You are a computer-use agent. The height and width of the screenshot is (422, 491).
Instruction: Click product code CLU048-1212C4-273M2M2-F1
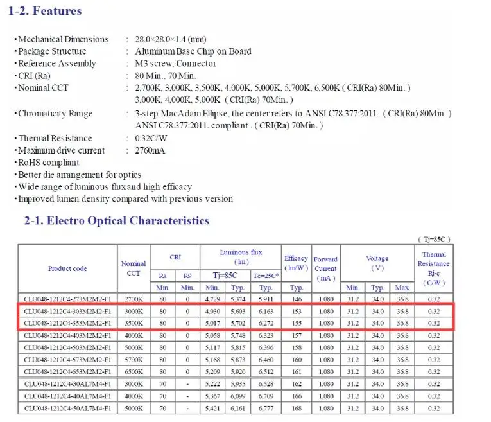[67, 299]
